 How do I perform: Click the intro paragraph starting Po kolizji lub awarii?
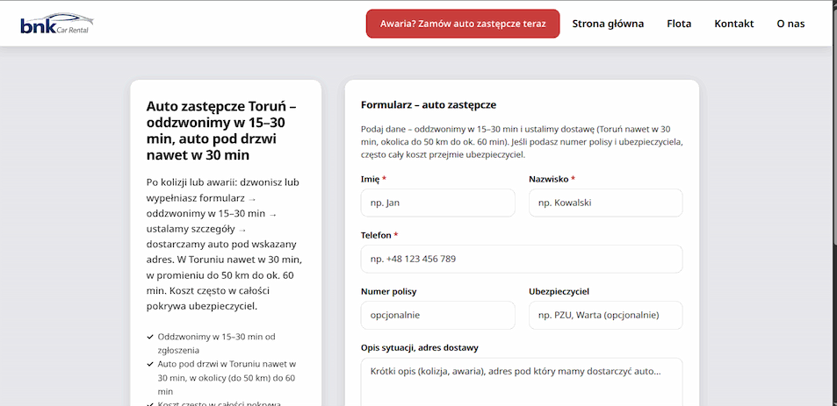tap(227, 244)
